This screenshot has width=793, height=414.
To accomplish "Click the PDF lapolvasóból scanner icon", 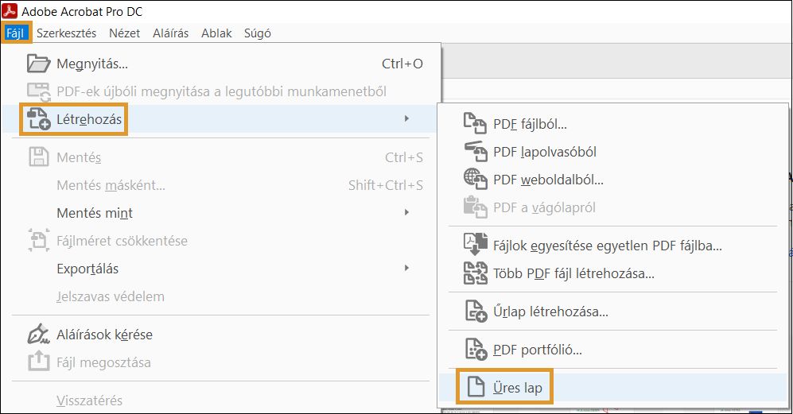I will (476, 151).
